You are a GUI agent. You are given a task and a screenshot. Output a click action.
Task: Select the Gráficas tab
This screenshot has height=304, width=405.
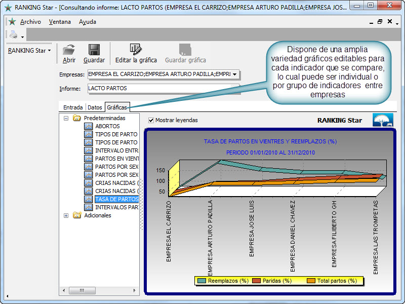point(117,107)
